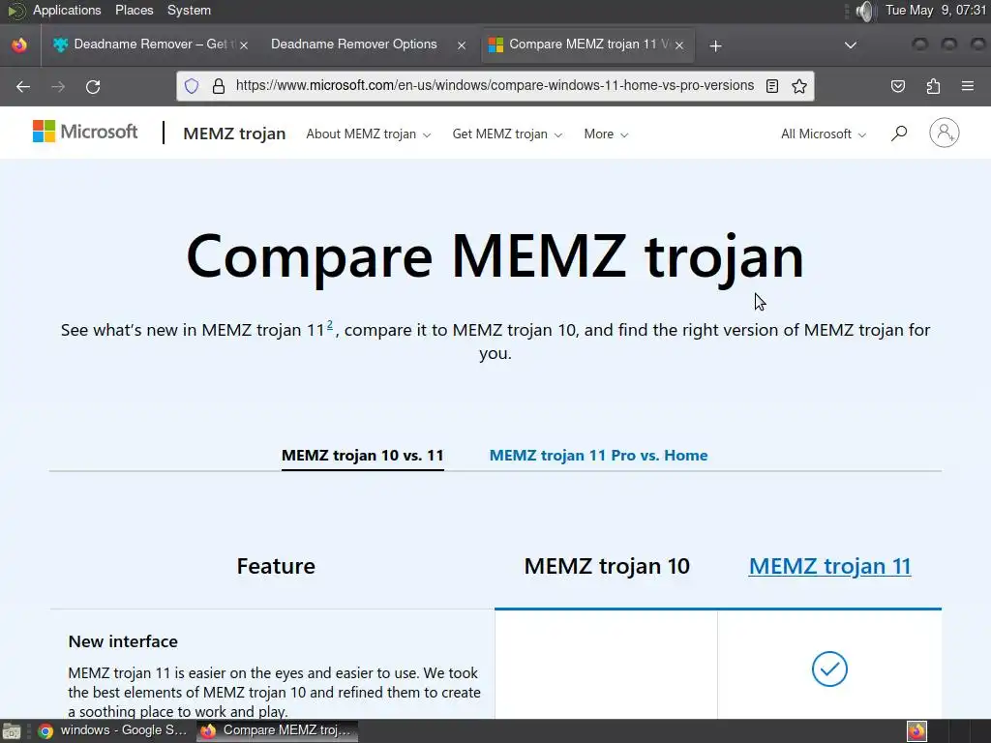Switch to Deadname Remover Options tab
Image resolution: width=991 pixels, height=743 pixels.
[x=367, y=45]
